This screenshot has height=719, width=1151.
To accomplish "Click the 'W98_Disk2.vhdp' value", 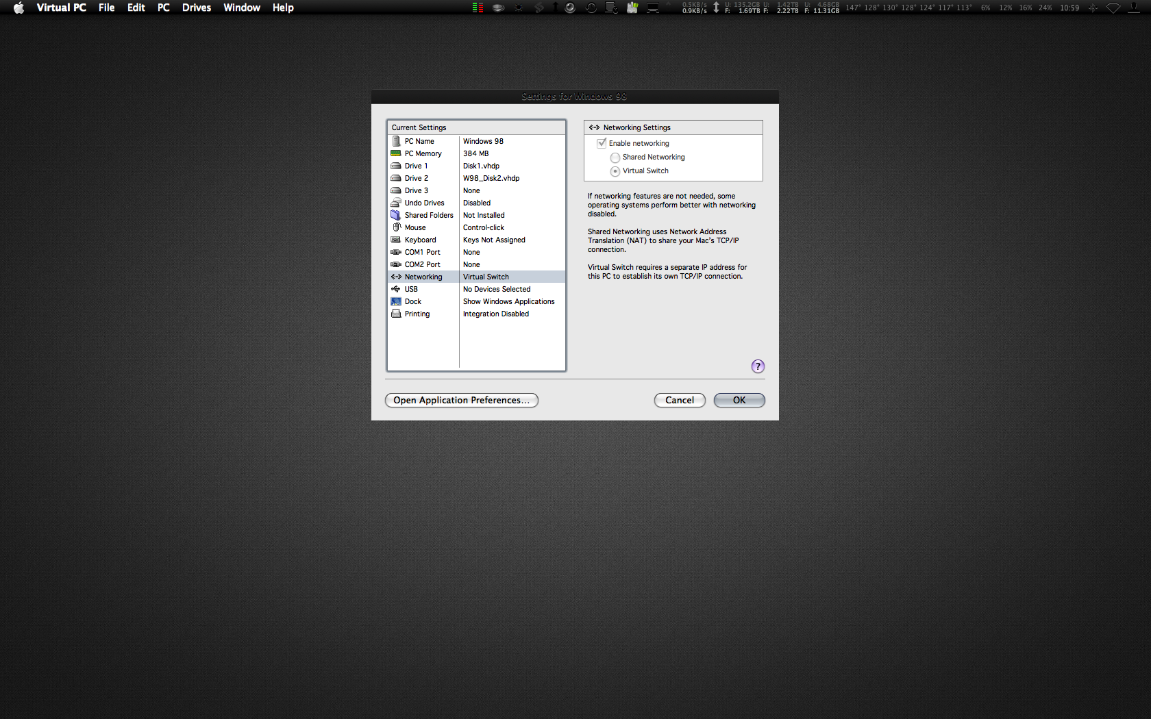I will [x=491, y=178].
